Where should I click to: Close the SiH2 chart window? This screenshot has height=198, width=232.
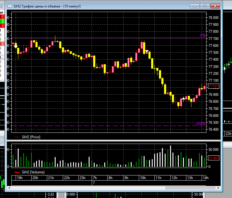tap(215, 6)
